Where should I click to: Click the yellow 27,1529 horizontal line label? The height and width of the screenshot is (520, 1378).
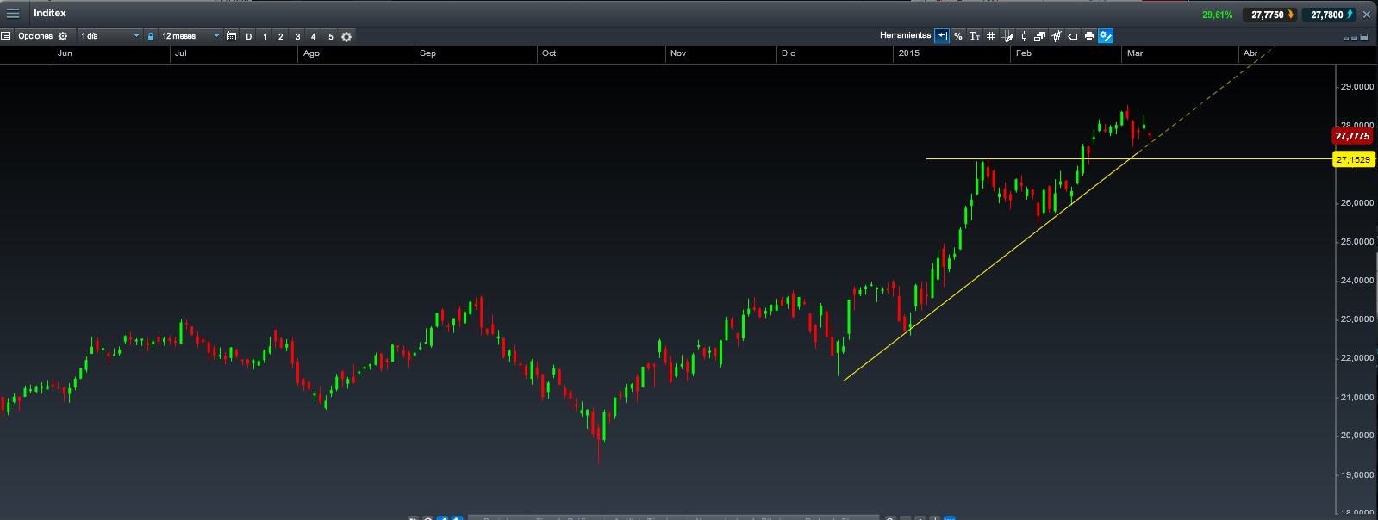click(1352, 159)
